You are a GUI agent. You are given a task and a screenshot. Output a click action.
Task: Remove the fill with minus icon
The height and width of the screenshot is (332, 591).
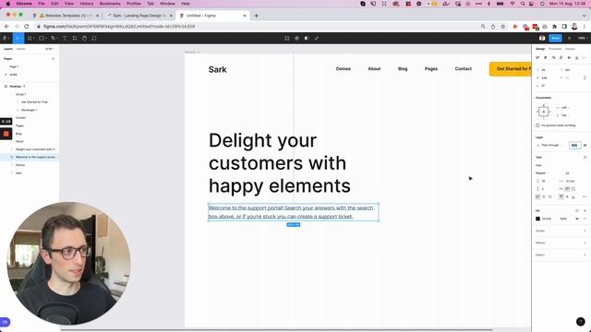tap(585, 219)
